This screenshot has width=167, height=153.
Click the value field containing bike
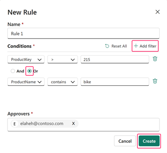pos(115,82)
